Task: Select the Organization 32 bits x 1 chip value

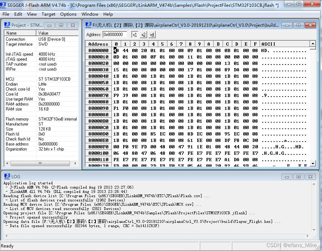Action: 51,149
